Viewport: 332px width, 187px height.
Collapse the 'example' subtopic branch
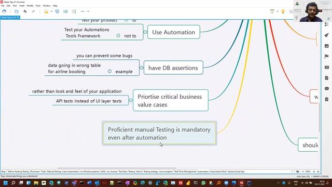[x=109, y=71]
